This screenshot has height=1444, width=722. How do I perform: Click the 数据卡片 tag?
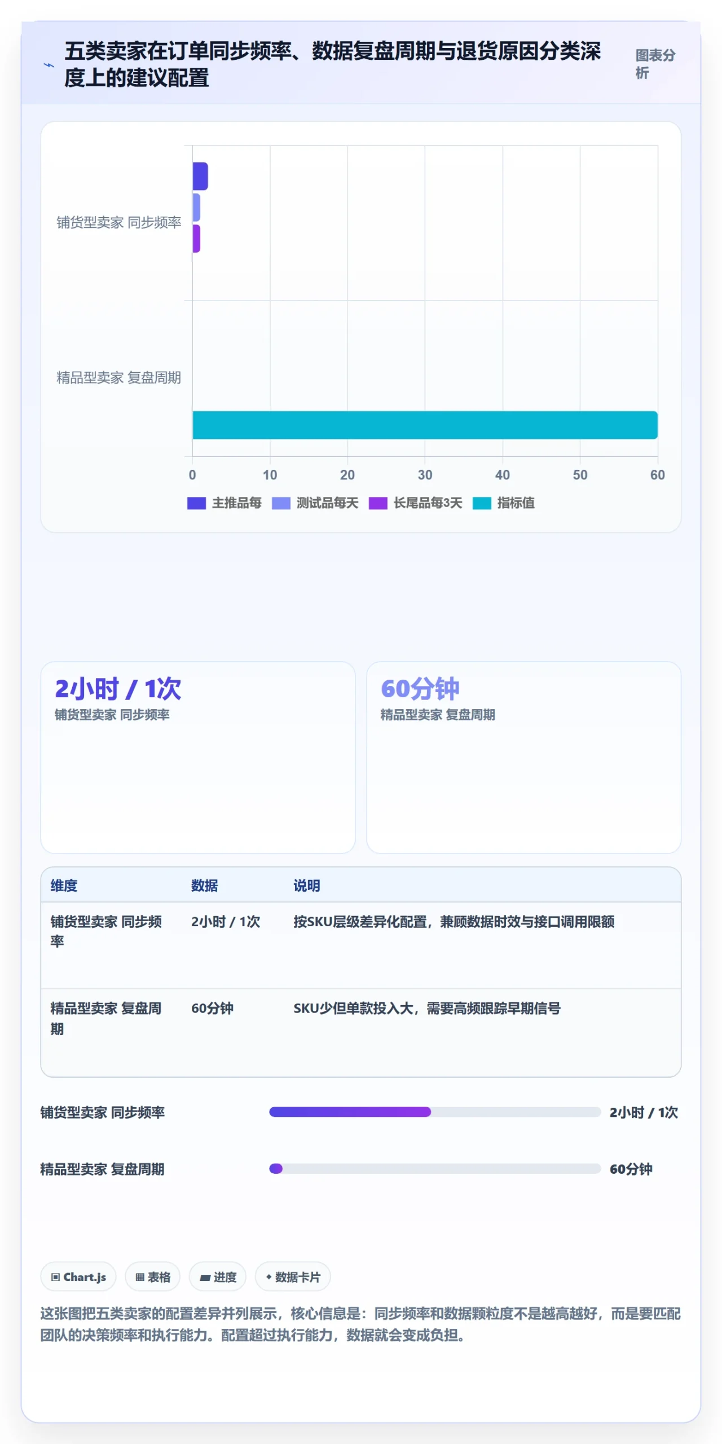pyautogui.click(x=293, y=1276)
